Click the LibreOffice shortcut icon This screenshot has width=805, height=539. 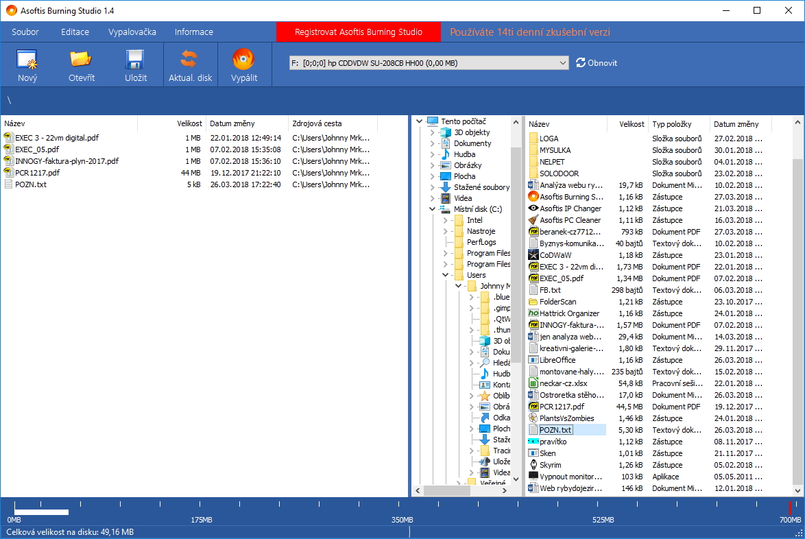pos(533,360)
